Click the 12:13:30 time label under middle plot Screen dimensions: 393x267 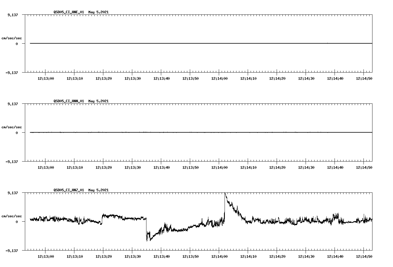tap(132, 167)
